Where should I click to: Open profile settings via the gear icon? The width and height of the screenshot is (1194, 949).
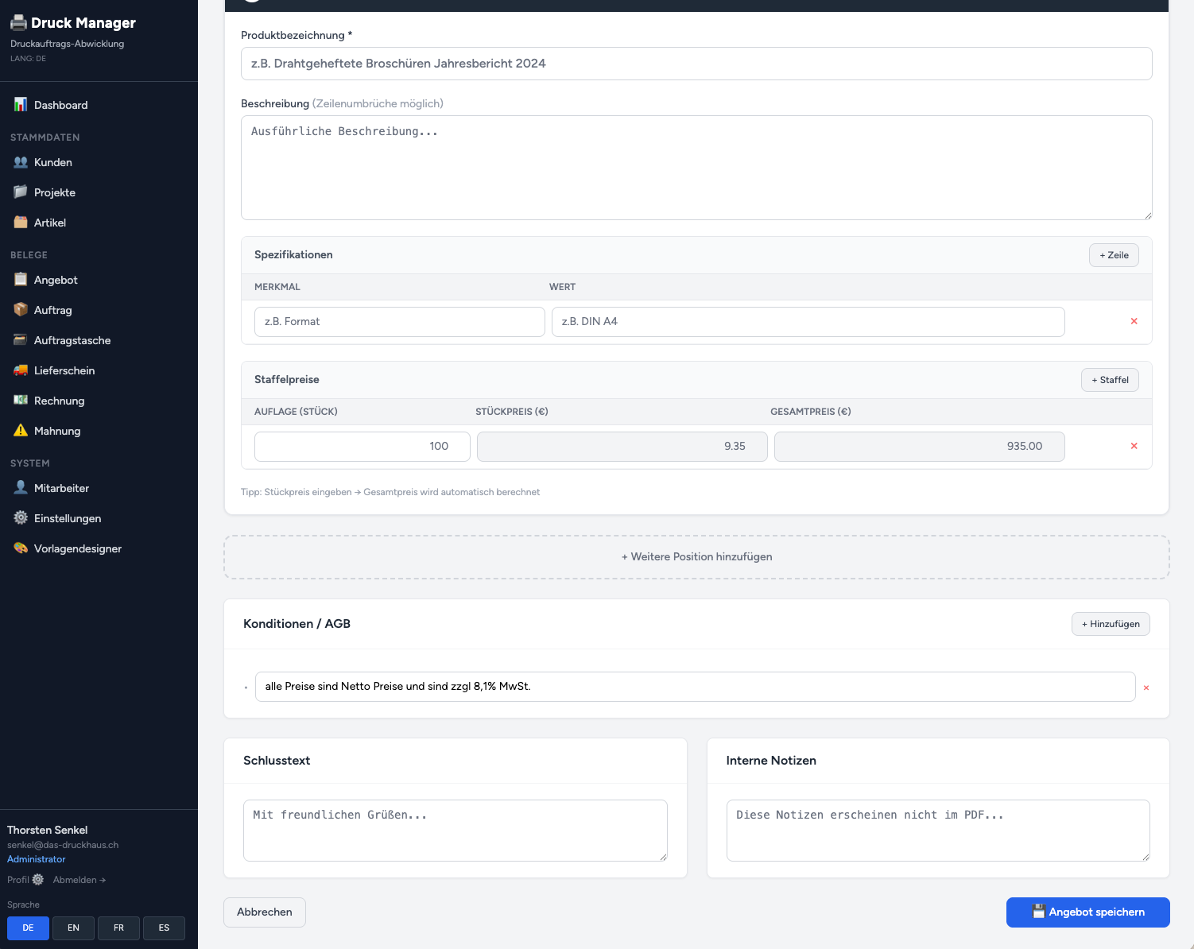point(38,879)
